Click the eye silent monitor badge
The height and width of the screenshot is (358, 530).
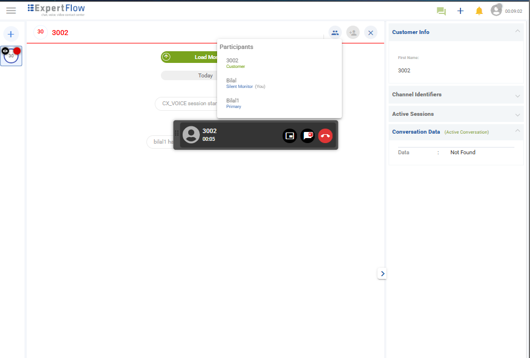click(6, 51)
